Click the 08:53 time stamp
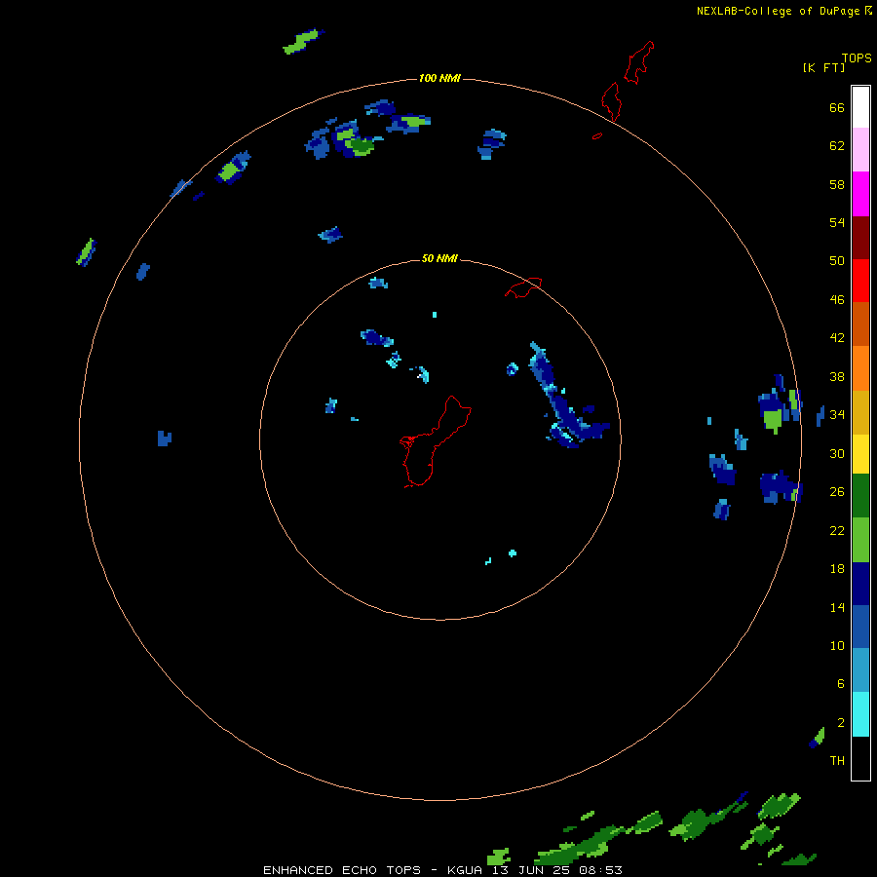Screen dimensions: 877x877 pos(600,870)
